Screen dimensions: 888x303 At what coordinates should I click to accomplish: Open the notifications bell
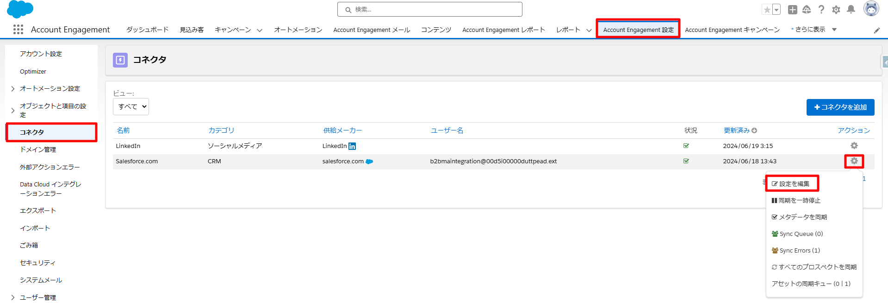[x=851, y=9]
